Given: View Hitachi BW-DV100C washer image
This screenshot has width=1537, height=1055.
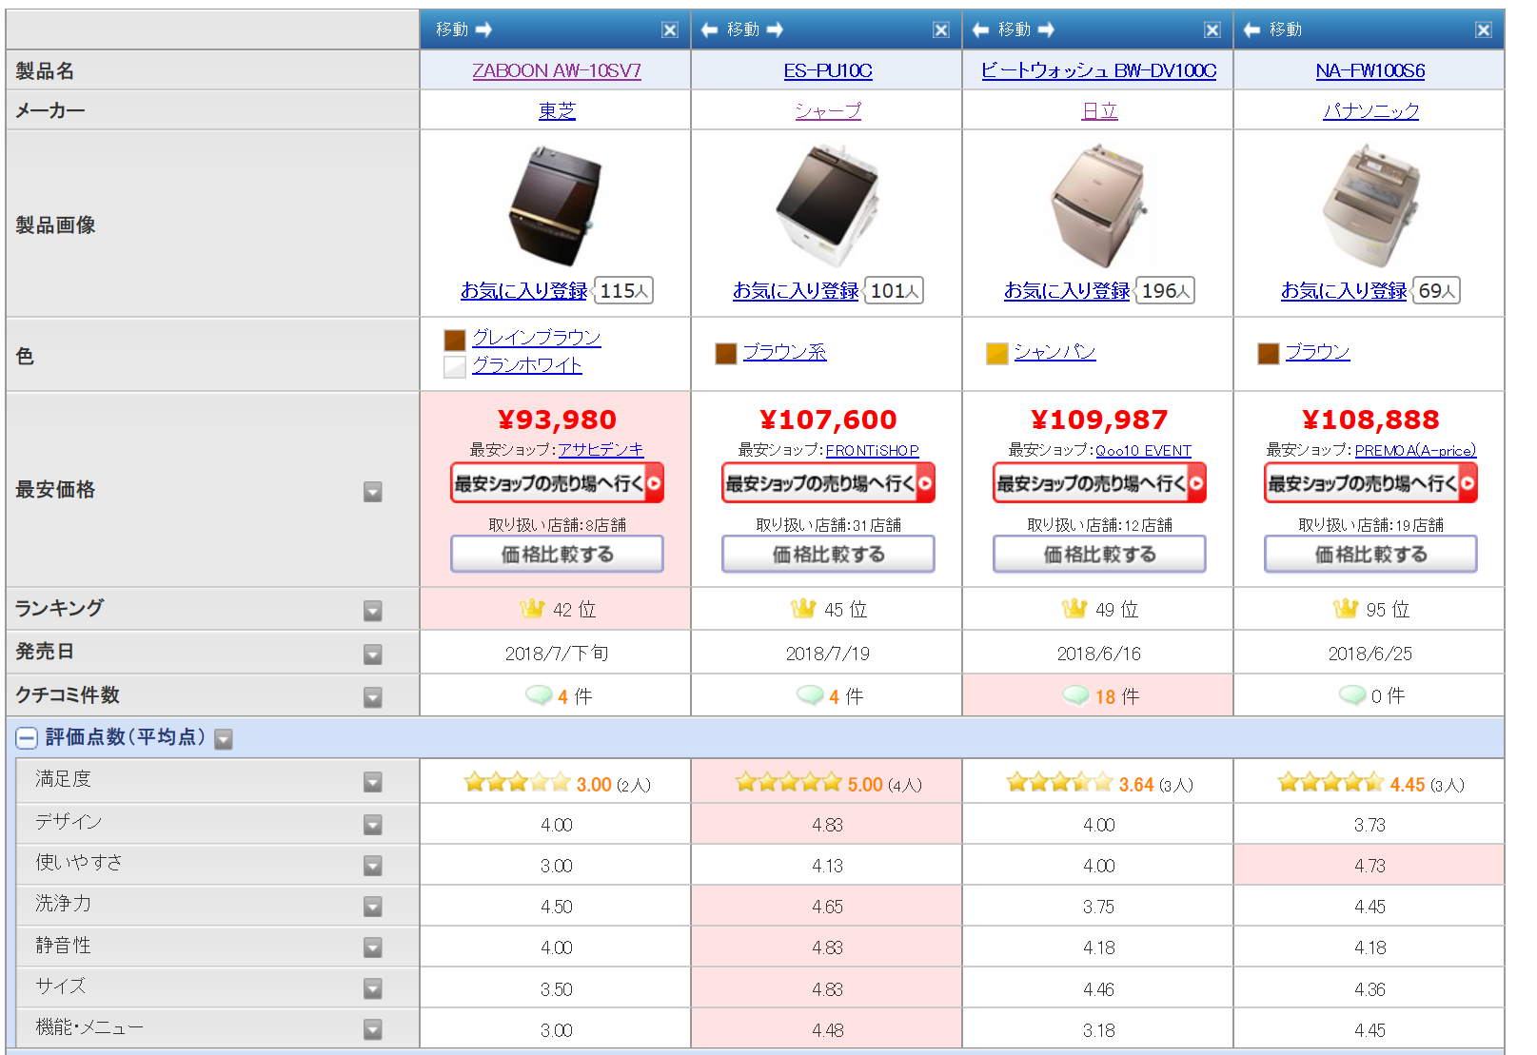Looking at the screenshot, I should click(x=1099, y=204).
